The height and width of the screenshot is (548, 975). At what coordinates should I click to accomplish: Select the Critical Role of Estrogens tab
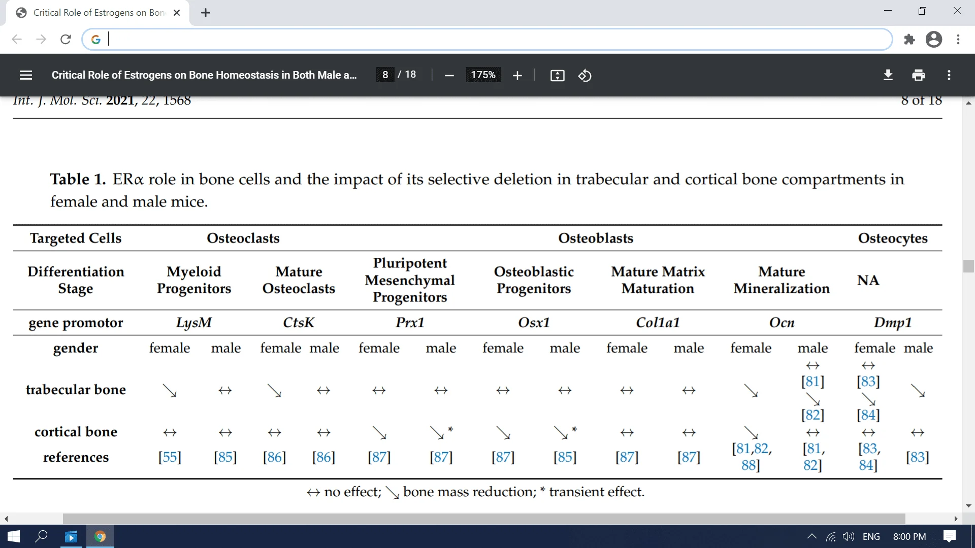(x=98, y=13)
